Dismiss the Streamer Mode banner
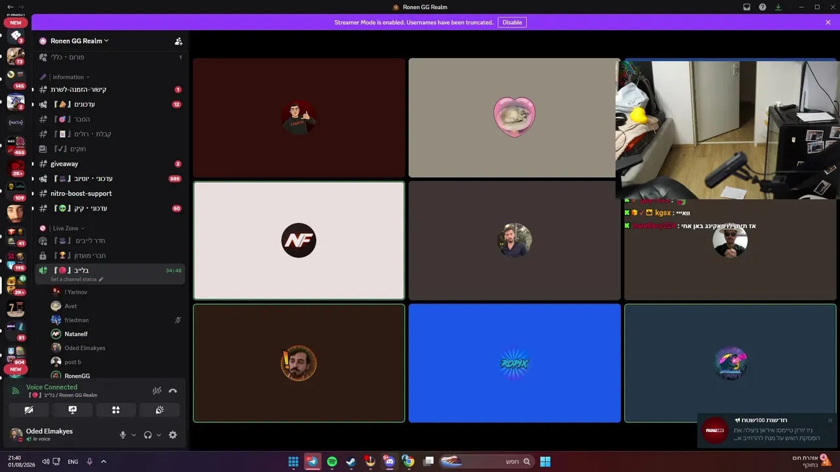 pos(828,22)
